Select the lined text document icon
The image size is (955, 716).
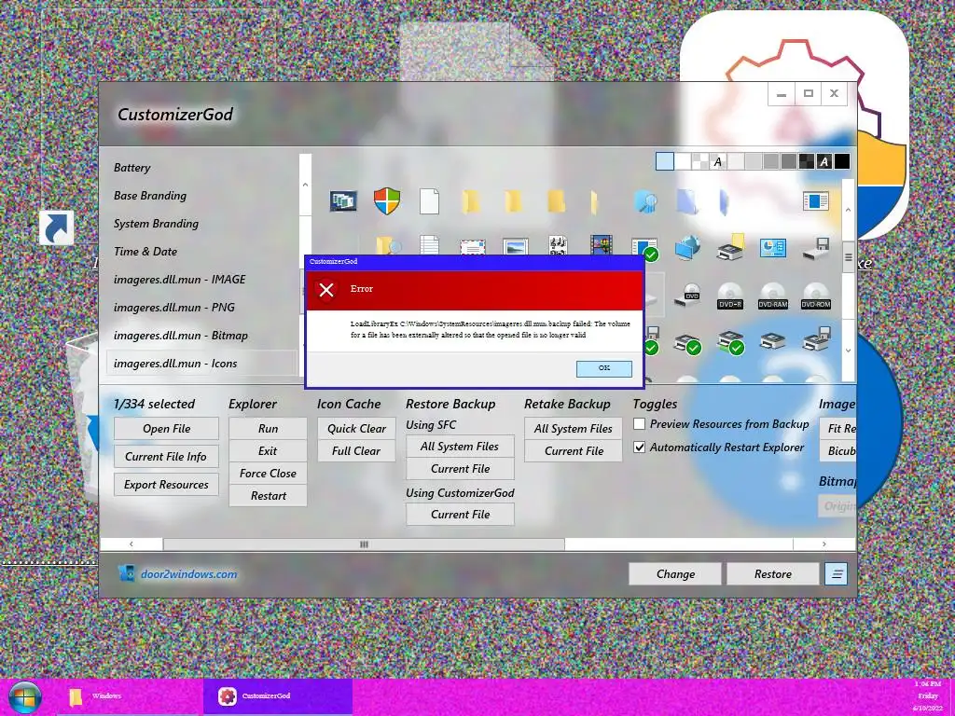tap(429, 245)
